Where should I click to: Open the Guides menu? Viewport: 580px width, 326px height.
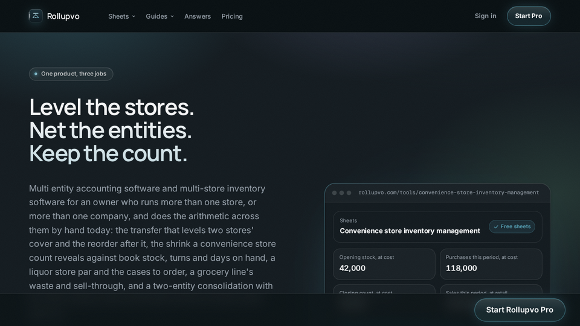point(159,16)
